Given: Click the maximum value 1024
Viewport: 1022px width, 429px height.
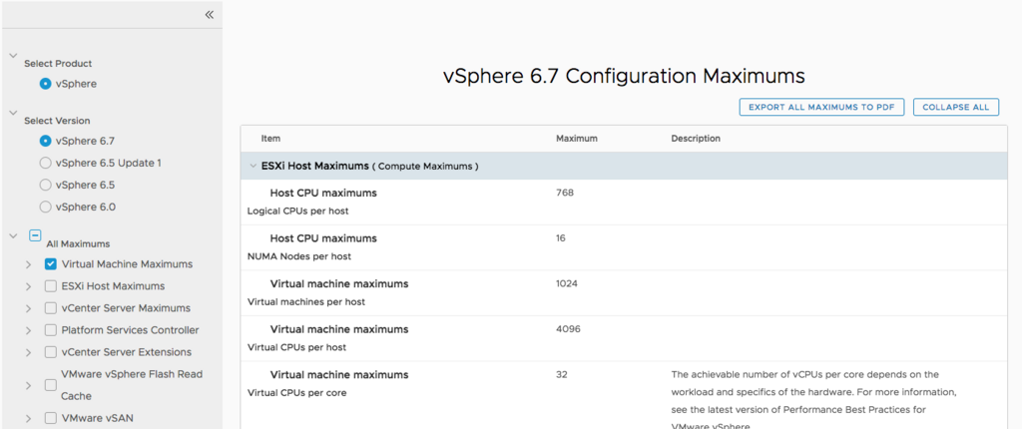Looking at the screenshot, I should (567, 283).
